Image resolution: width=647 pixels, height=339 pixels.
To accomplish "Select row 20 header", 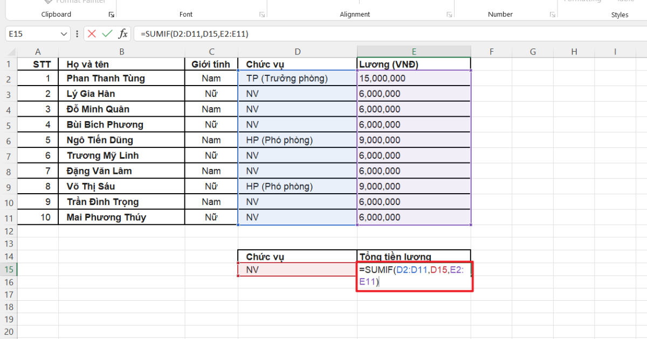I will click(9, 332).
